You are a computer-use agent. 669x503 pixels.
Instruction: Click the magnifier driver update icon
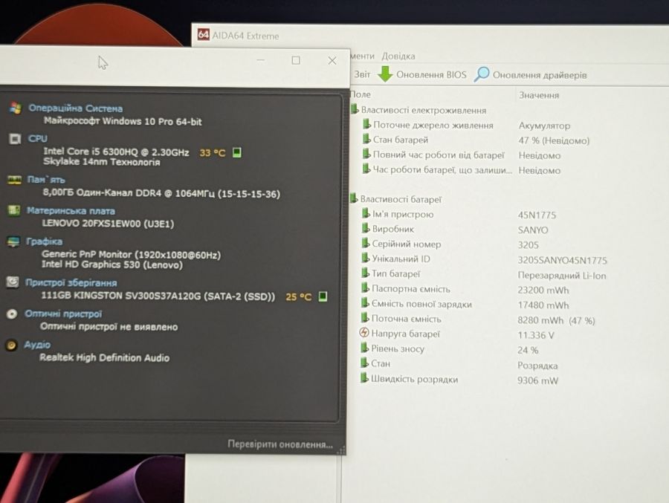pos(482,74)
